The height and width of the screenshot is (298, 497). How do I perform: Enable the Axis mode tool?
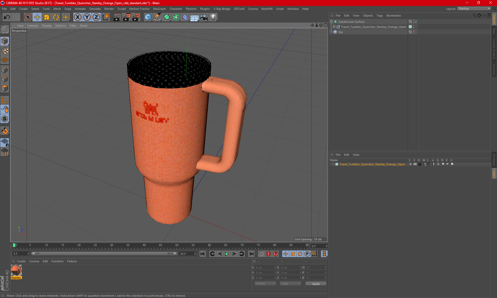click(x=5, y=100)
